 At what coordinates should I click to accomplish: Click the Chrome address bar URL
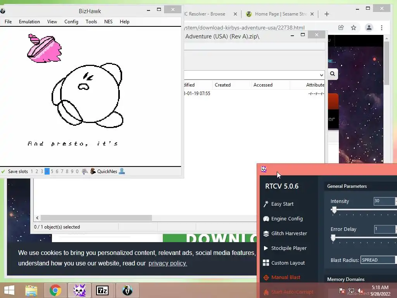coord(244,28)
